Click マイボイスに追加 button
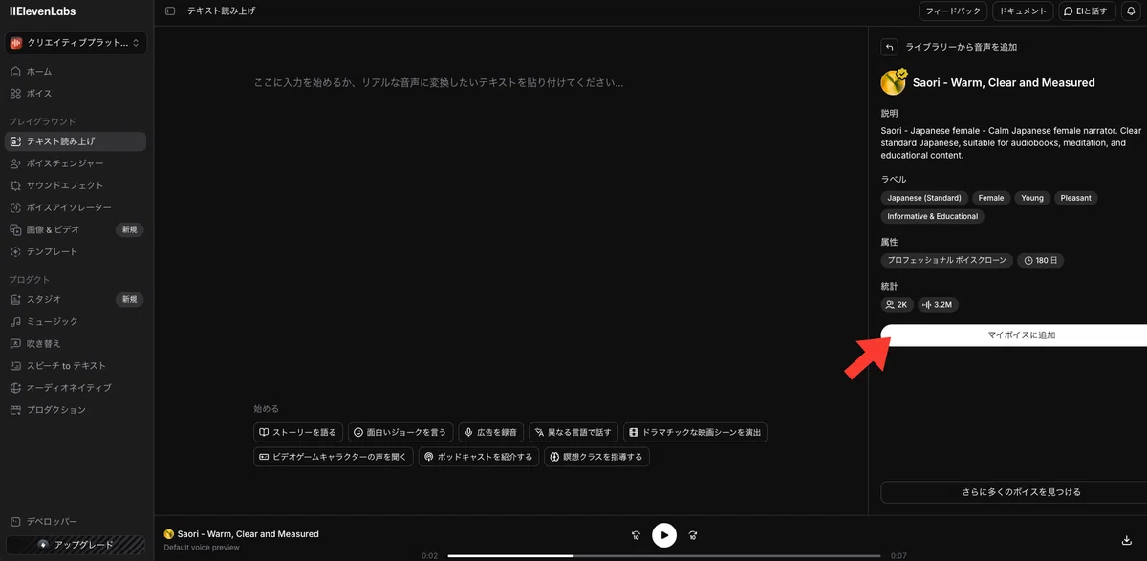 (x=1014, y=335)
